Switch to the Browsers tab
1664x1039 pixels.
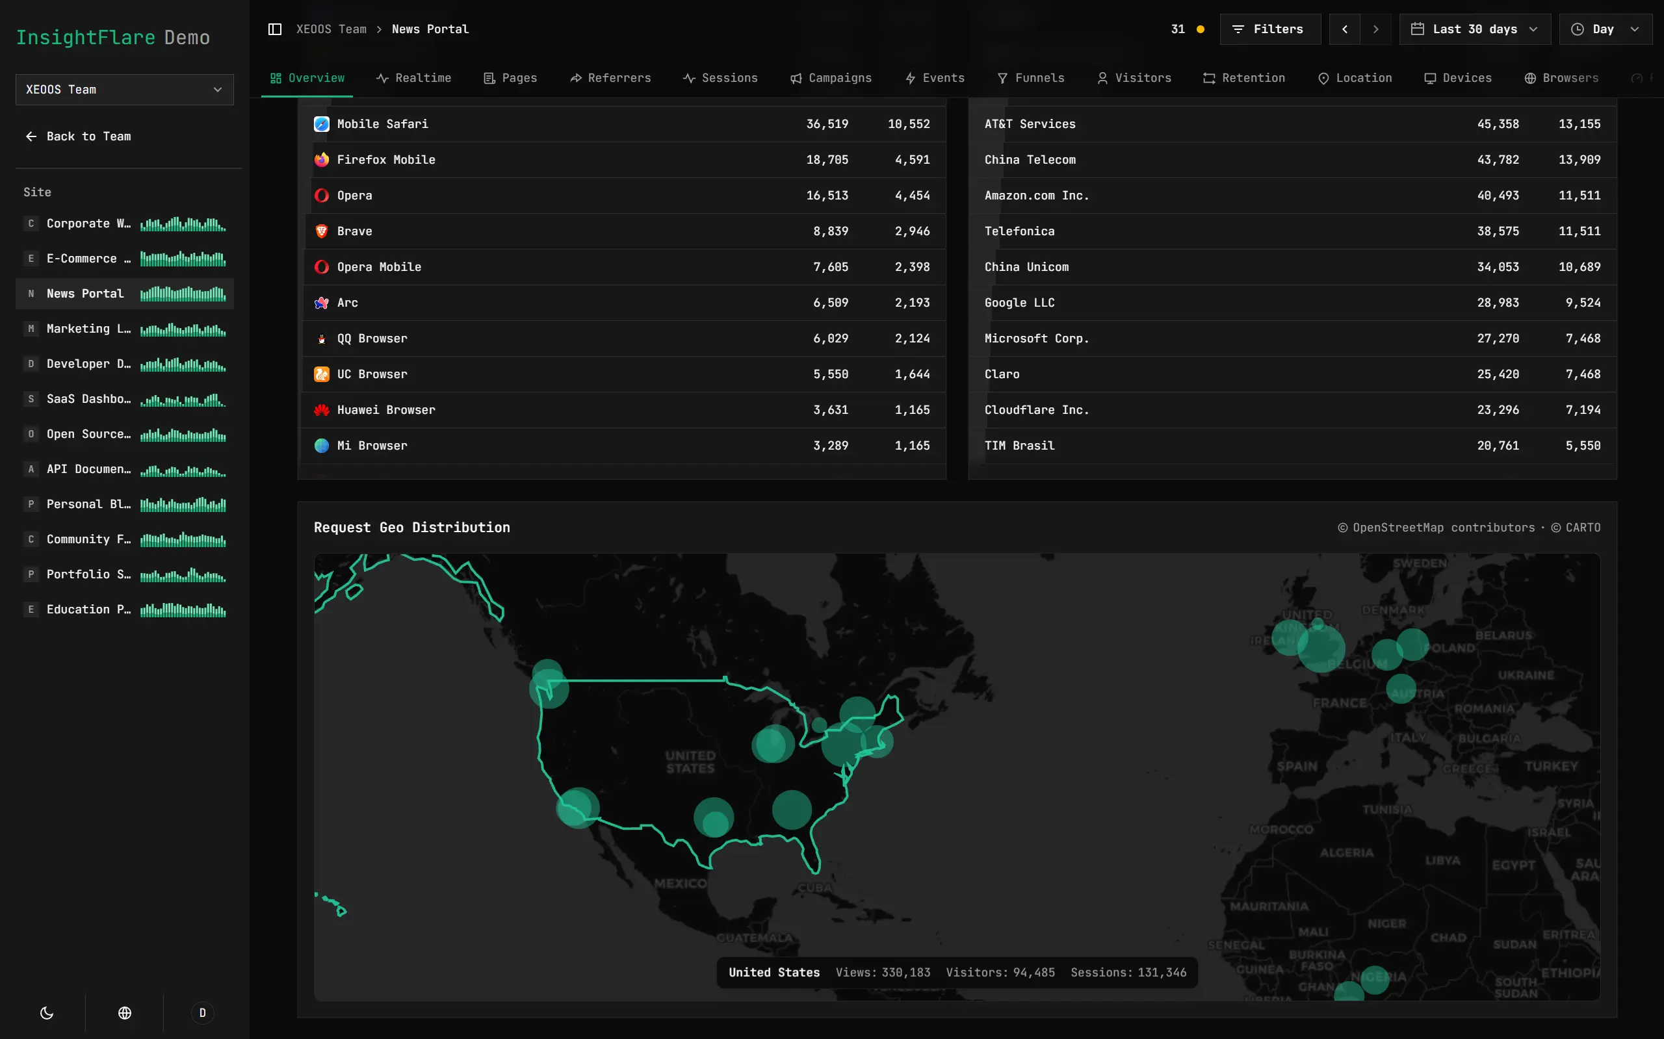click(1561, 78)
